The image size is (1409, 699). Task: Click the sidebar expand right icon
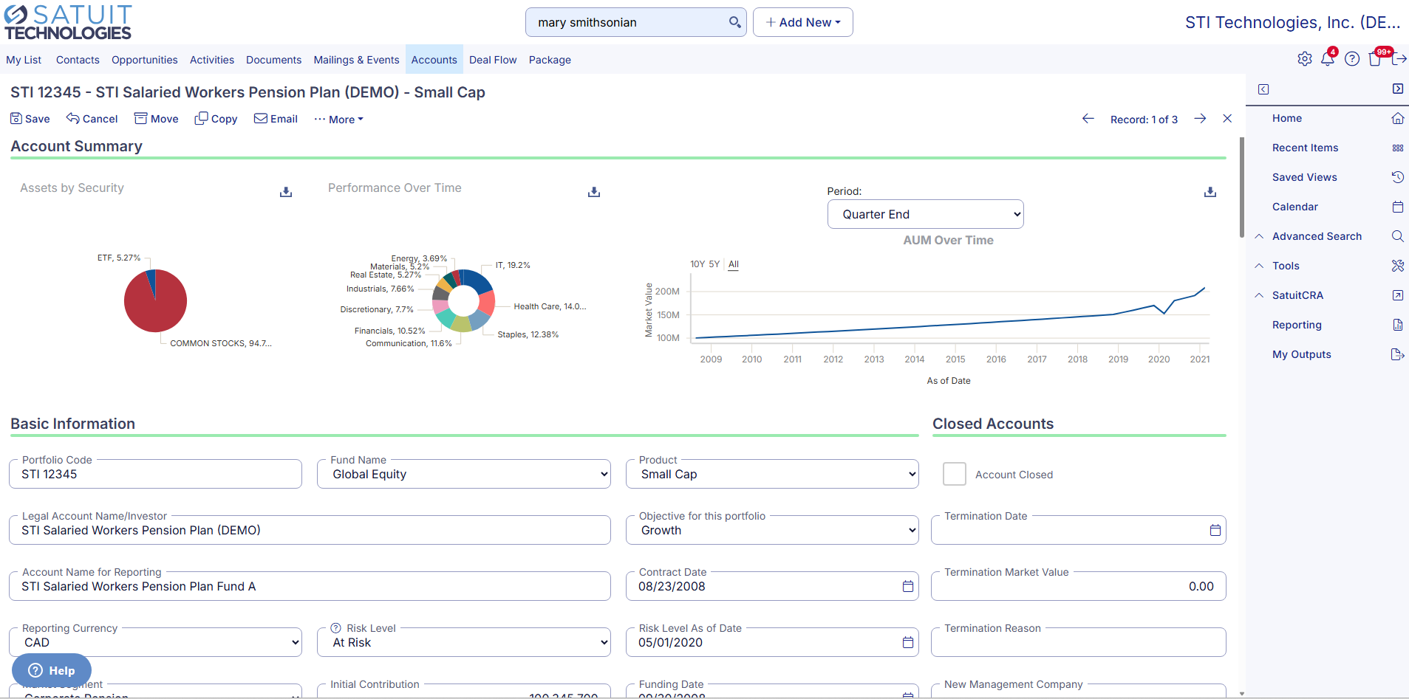click(1398, 89)
